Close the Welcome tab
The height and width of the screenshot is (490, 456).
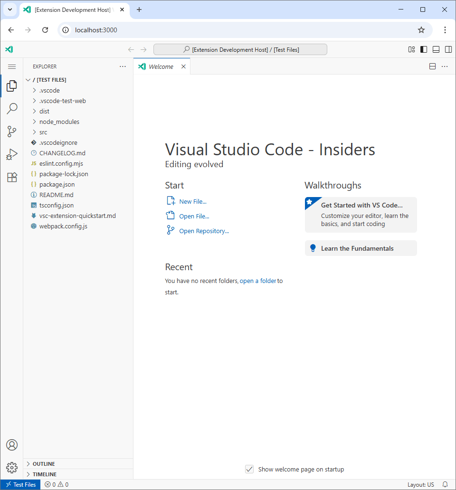(x=183, y=66)
